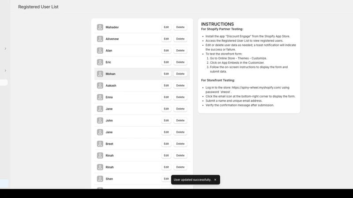Click Breet's user avatar icon

100,144
